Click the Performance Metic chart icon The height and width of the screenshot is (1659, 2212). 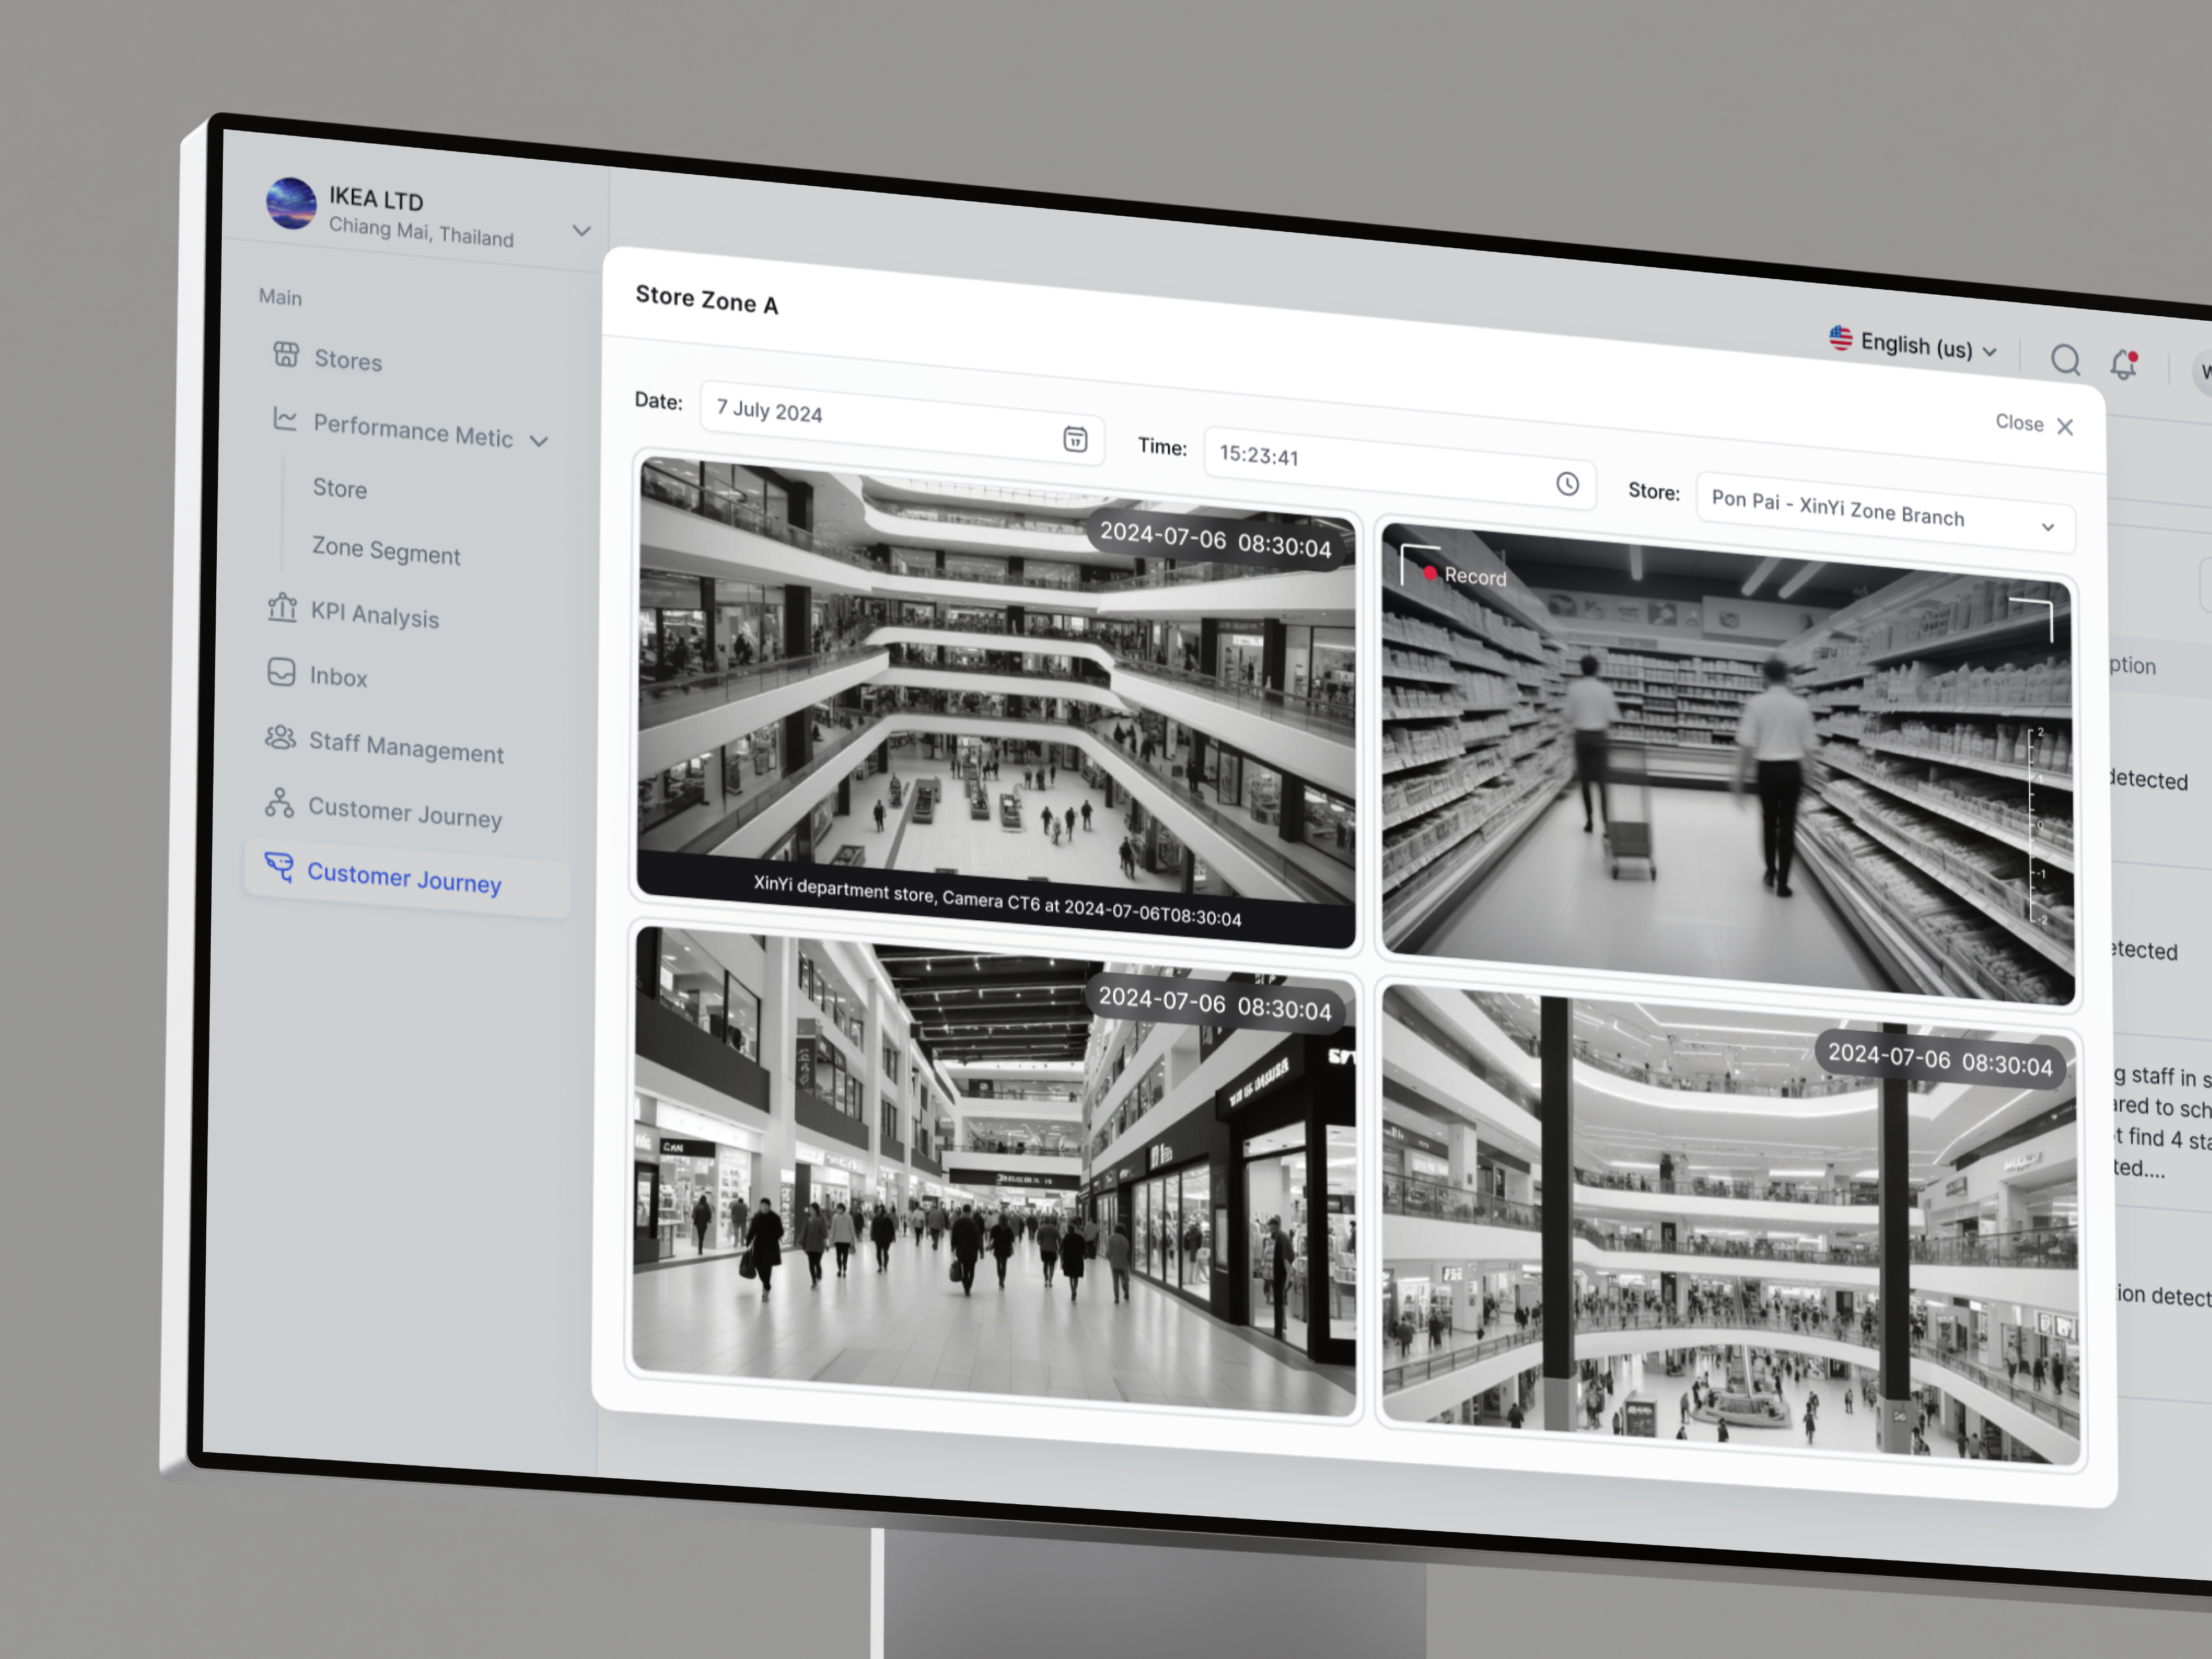tap(285, 419)
